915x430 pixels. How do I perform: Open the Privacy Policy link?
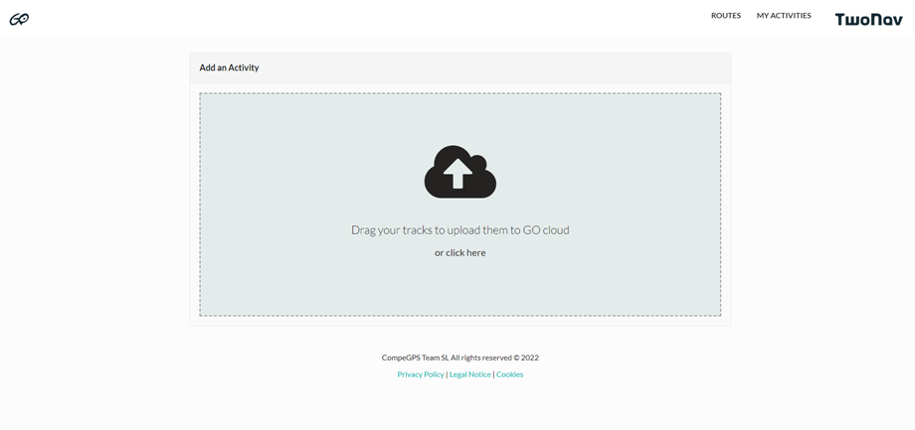(x=421, y=374)
